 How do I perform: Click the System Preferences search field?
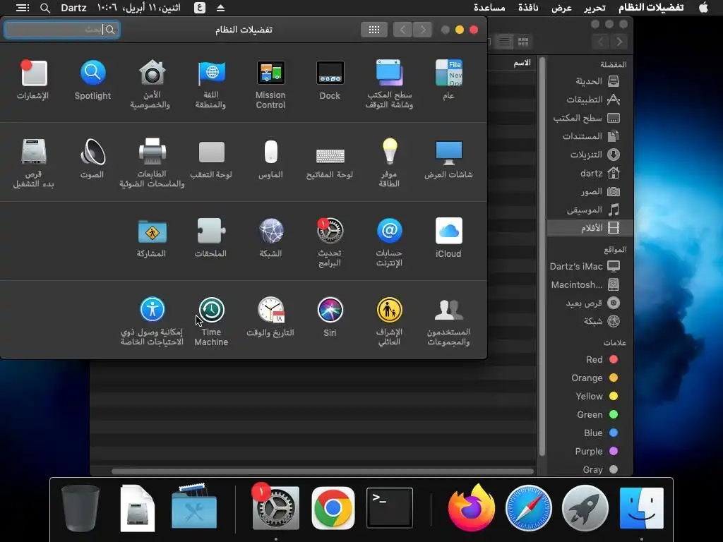pos(62,30)
